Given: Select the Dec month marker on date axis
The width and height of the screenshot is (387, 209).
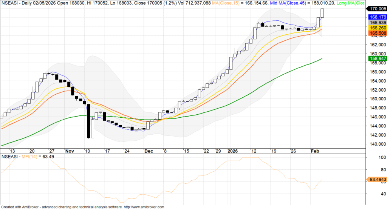Looking at the screenshot, I should (149, 151).
